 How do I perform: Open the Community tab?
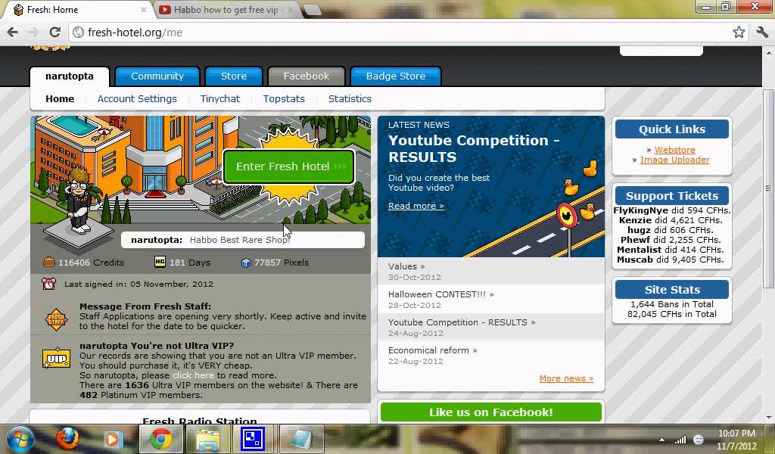coord(157,76)
